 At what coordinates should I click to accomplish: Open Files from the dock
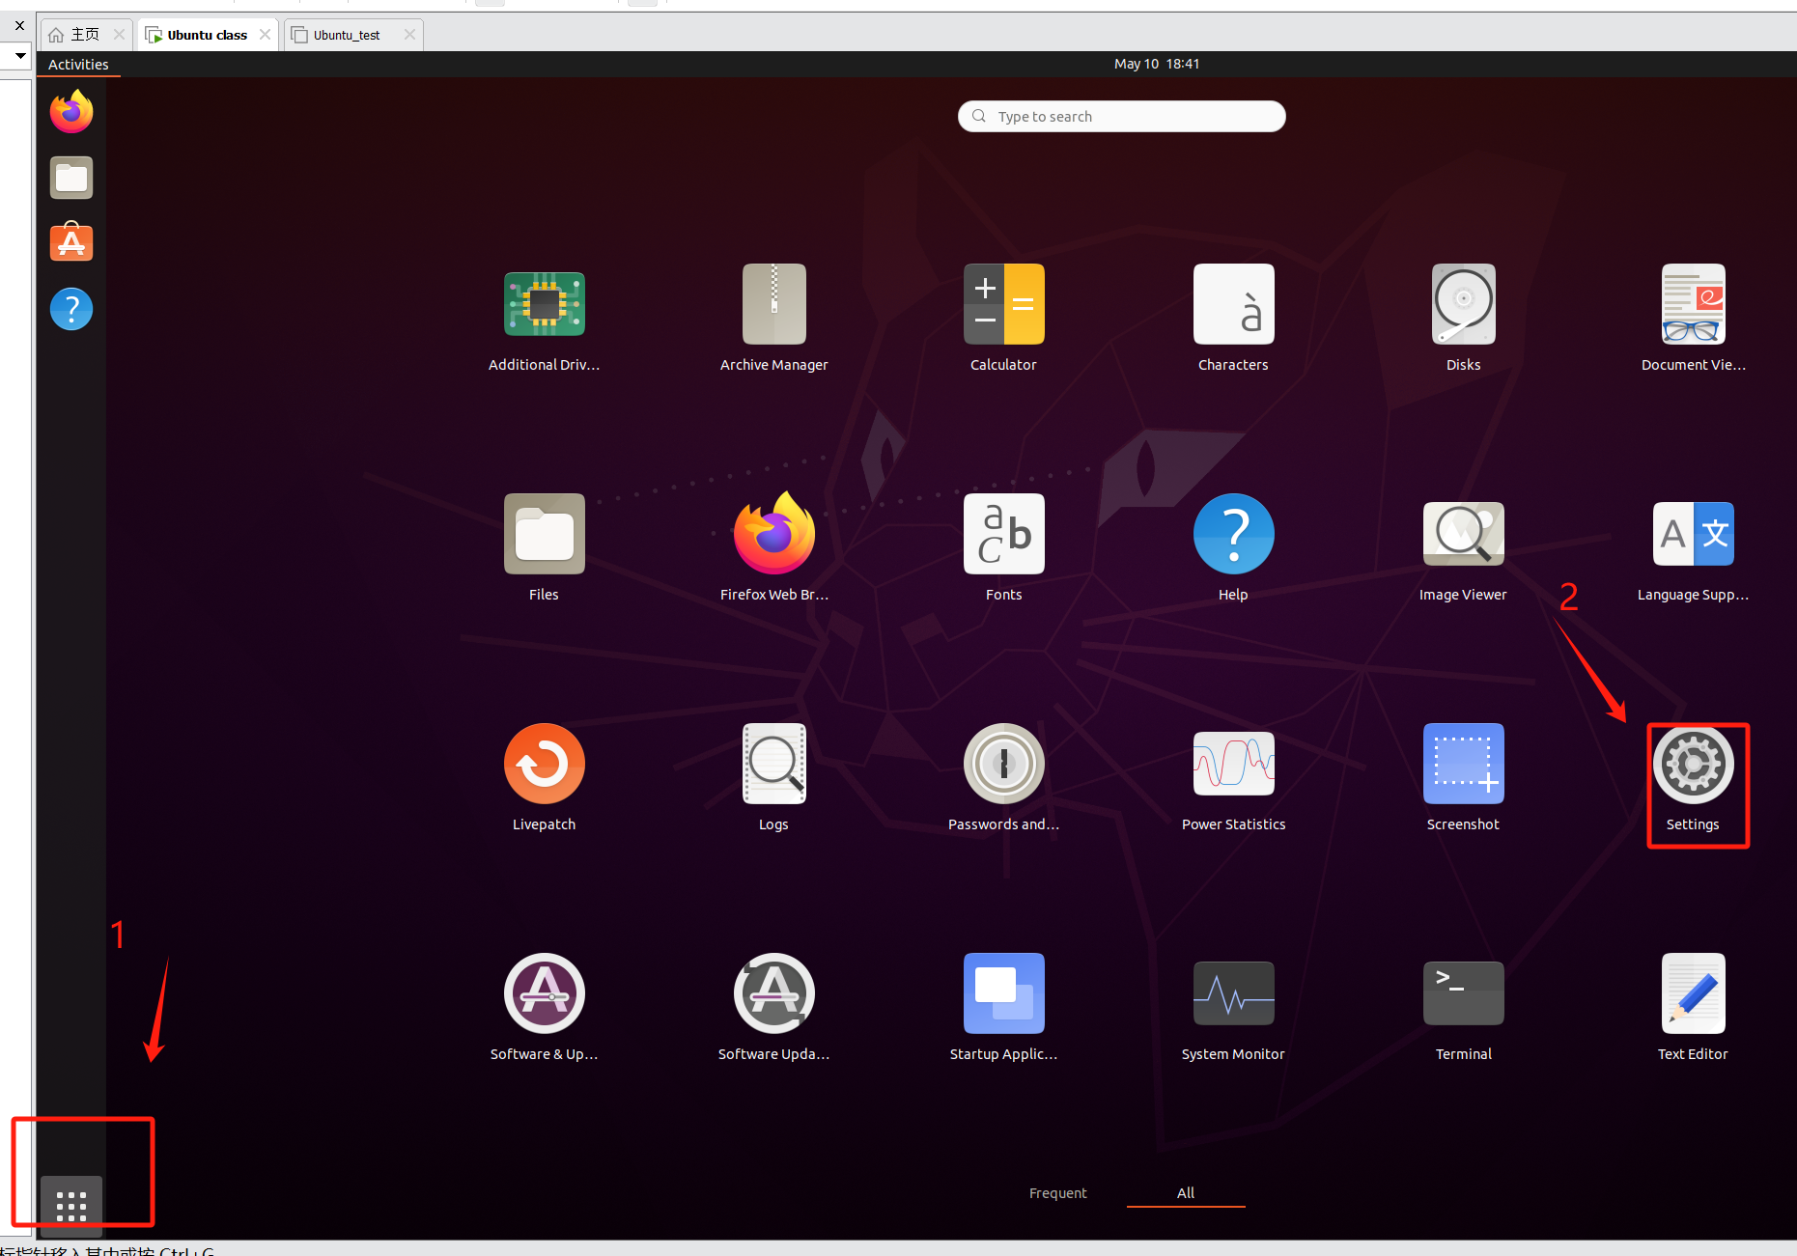[x=71, y=178]
